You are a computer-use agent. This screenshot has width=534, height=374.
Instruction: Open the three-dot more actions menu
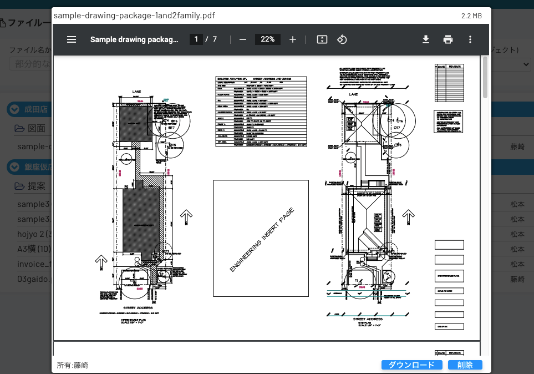pyautogui.click(x=470, y=39)
